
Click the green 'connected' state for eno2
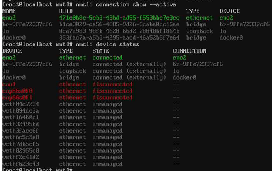pos(107,58)
